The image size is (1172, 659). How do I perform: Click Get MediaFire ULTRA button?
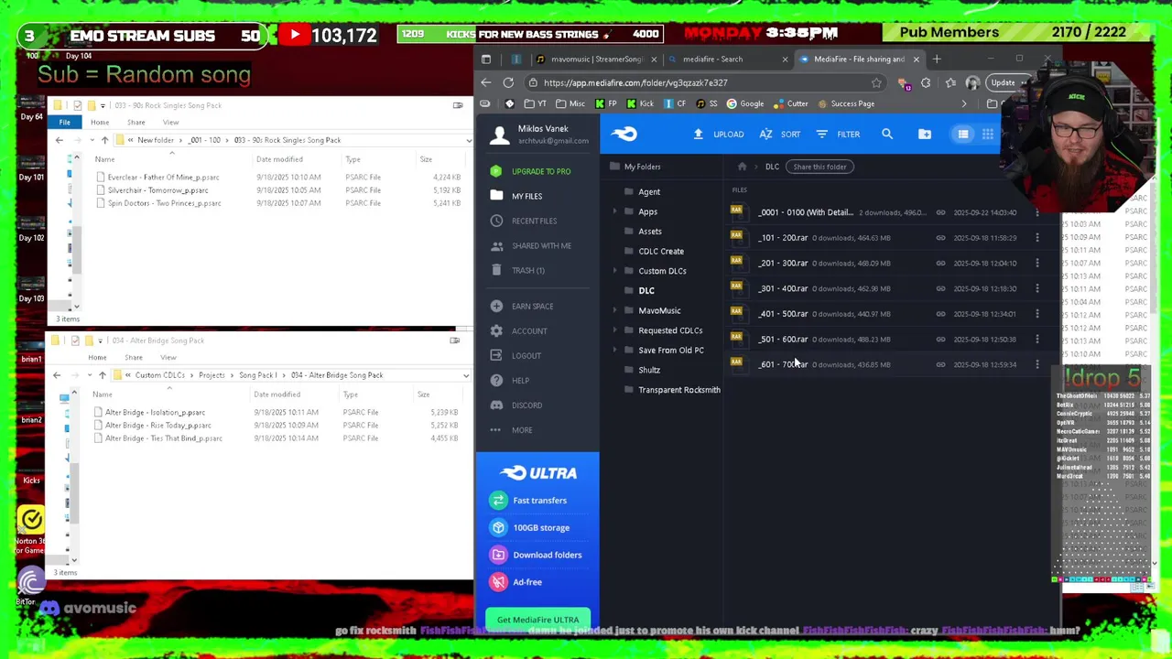coord(537,620)
